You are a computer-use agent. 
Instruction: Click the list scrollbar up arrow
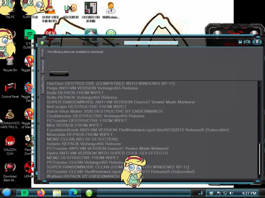tap(259, 83)
